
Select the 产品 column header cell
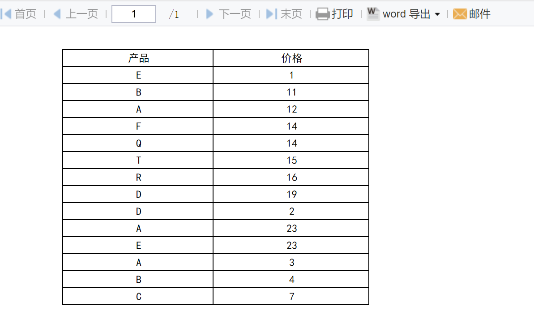pos(138,58)
